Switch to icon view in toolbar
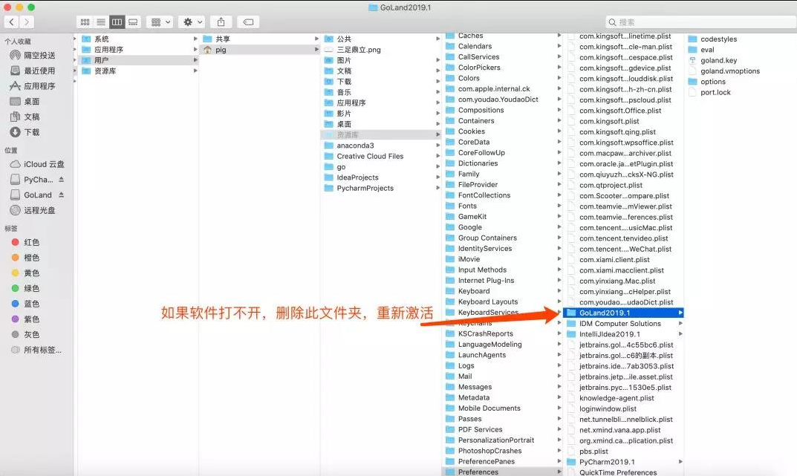The height and width of the screenshot is (476, 797). tap(85, 22)
